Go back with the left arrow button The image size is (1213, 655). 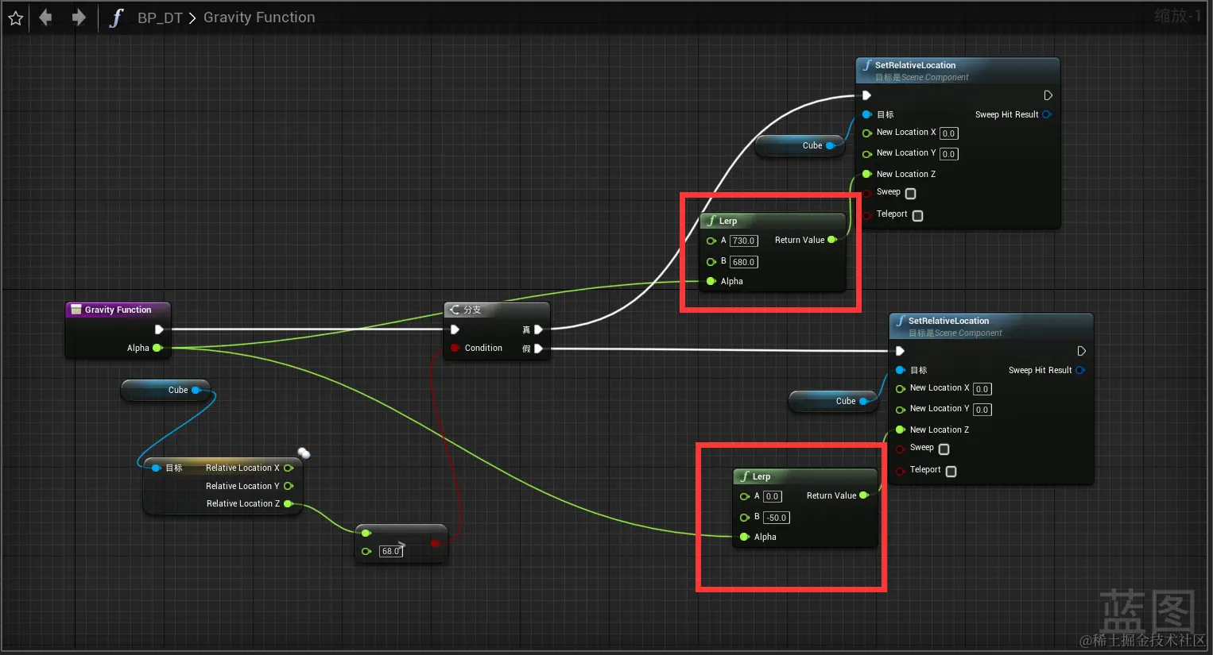pyautogui.click(x=45, y=17)
